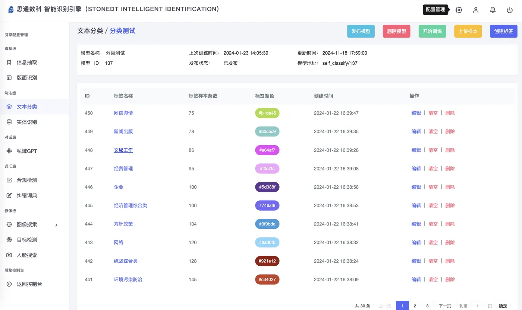Click creation time 2024-01-22 16:38:32
Viewport: 522px width, 310px height.
click(336, 243)
